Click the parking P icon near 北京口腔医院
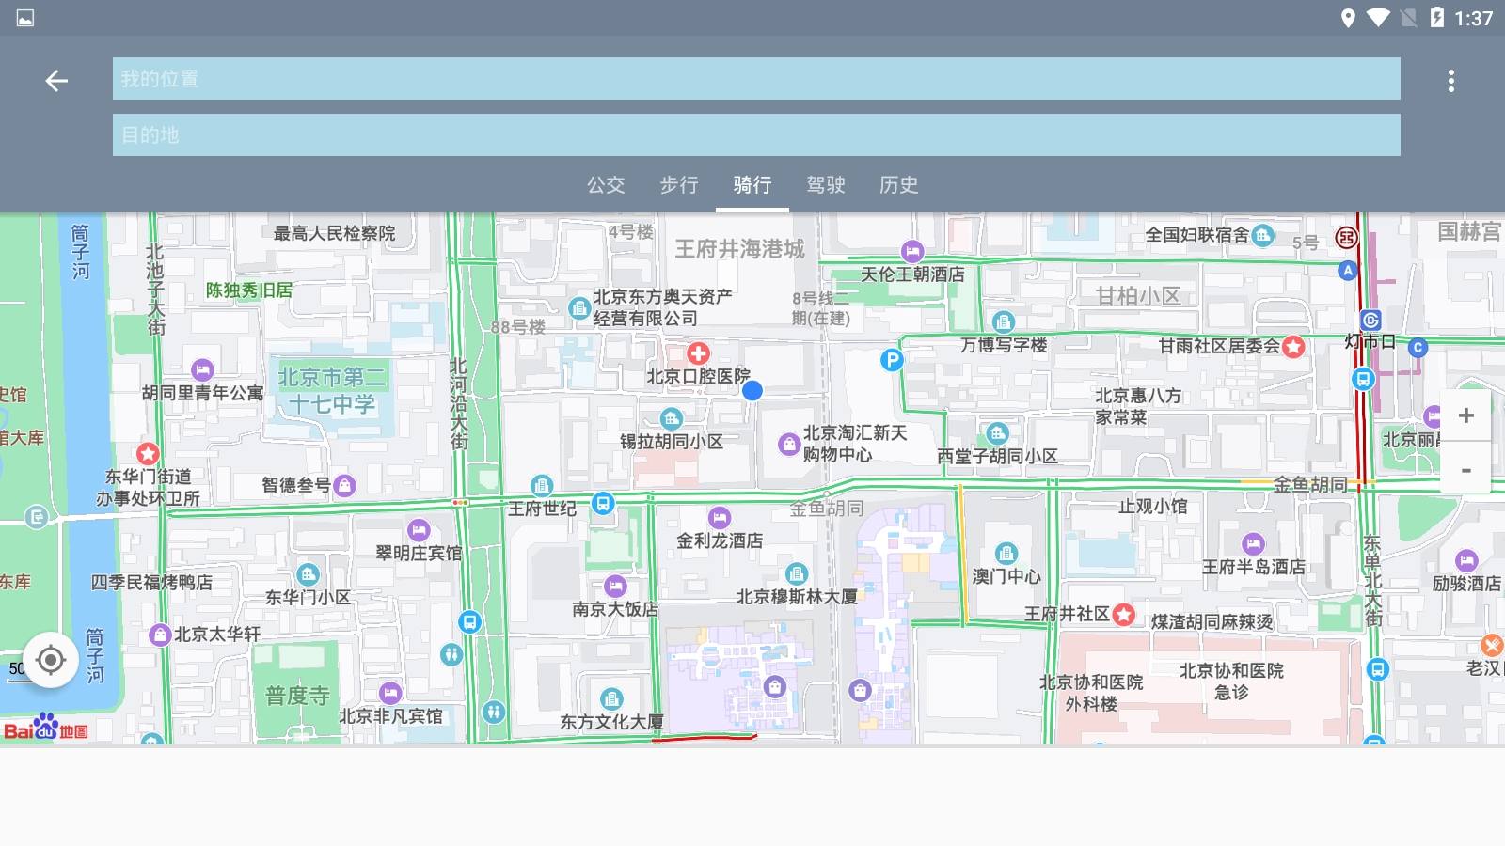Viewport: 1505px width, 846px height. click(891, 360)
